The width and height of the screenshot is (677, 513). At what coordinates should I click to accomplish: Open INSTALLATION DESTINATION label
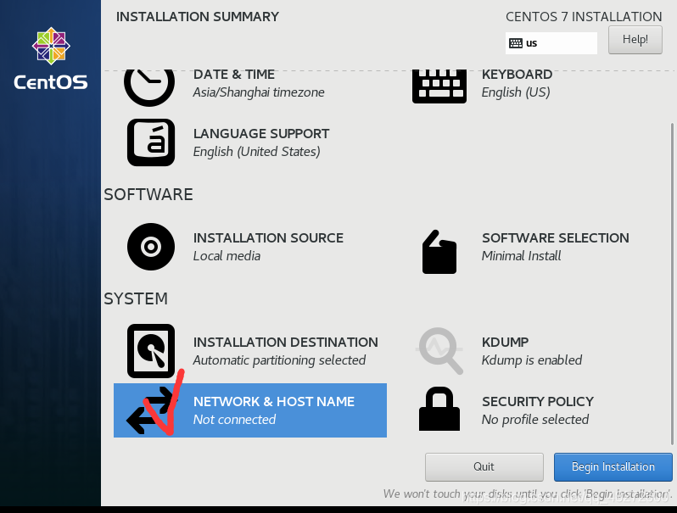[285, 343]
